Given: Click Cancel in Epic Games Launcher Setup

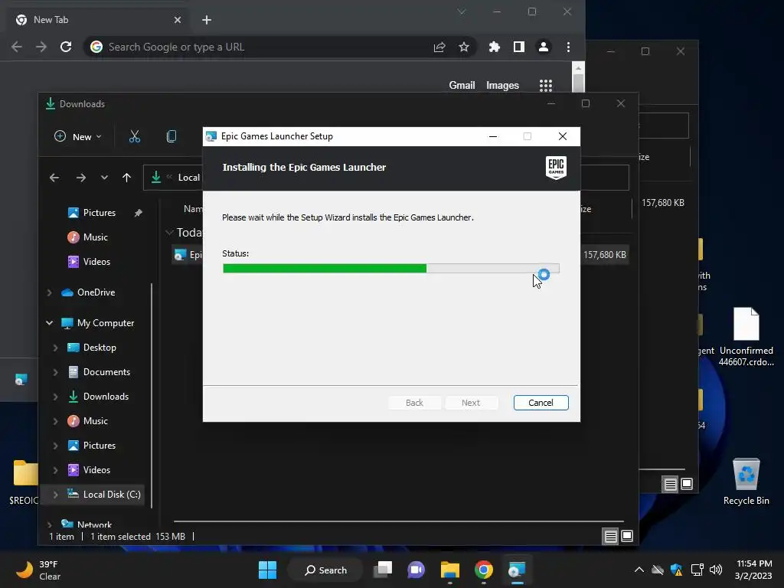Looking at the screenshot, I should [x=541, y=403].
